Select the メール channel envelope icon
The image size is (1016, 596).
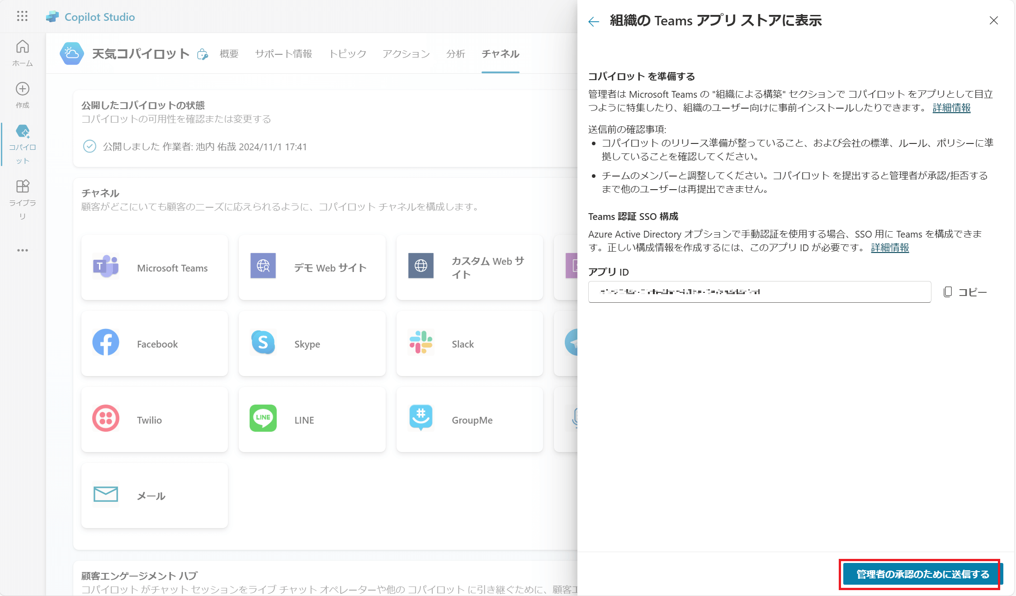coord(106,494)
